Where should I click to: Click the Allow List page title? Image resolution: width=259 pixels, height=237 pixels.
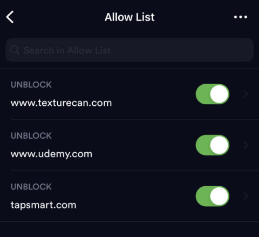coord(129,17)
